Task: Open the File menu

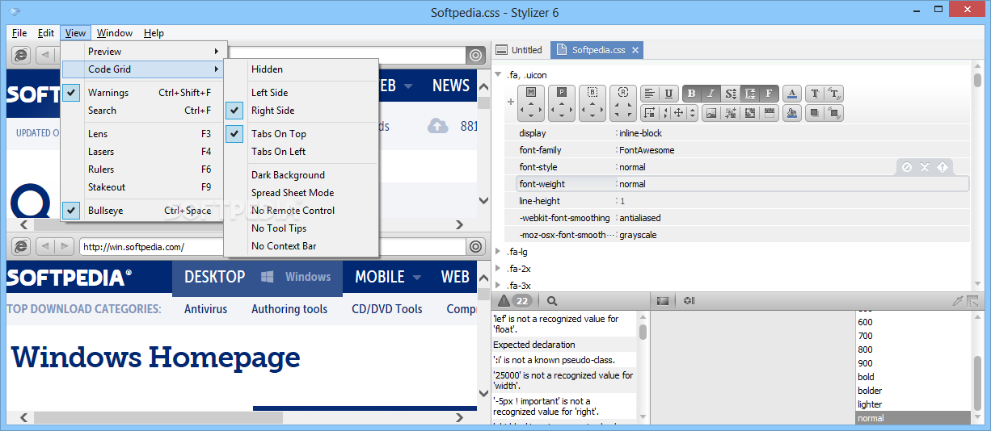Action: (x=19, y=33)
